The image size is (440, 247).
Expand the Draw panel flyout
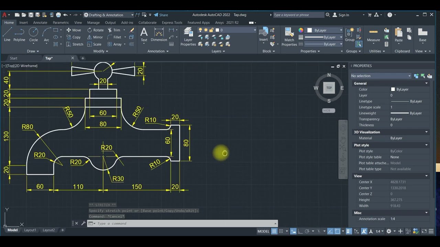[33, 51]
